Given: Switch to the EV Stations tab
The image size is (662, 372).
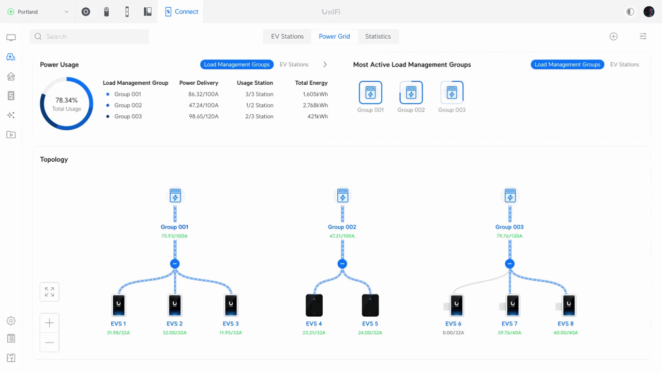Looking at the screenshot, I should pyautogui.click(x=287, y=37).
